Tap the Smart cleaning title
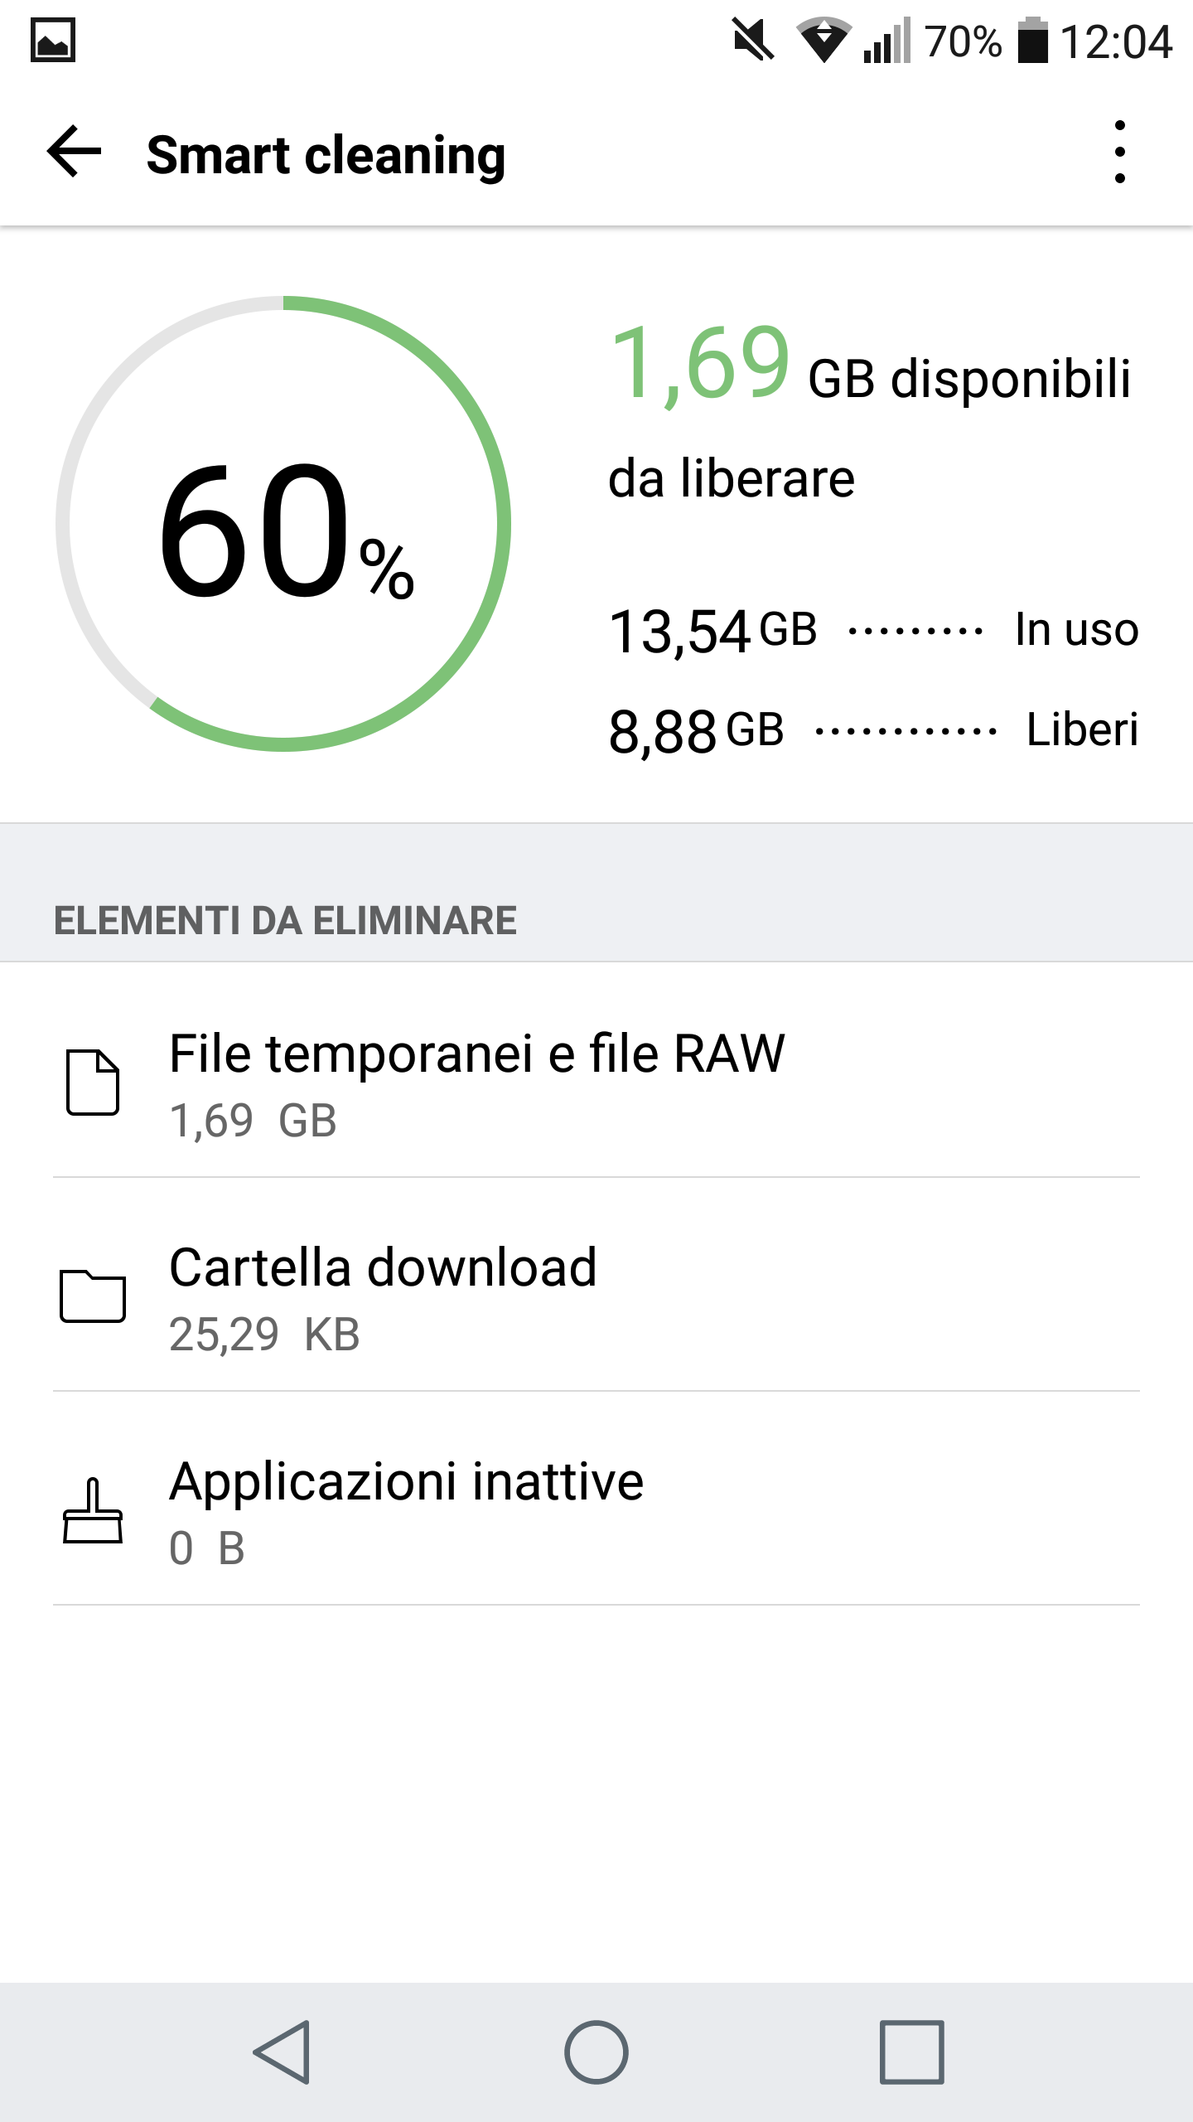Viewport: 1193px width, 2122px height. (x=326, y=155)
